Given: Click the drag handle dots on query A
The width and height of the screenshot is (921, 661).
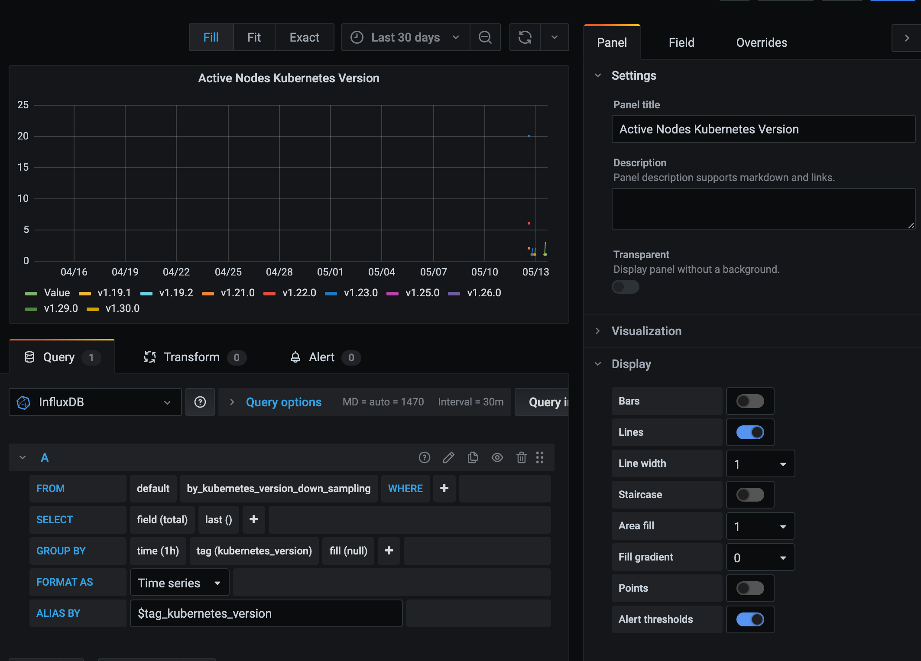Looking at the screenshot, I should coord(540,457).
